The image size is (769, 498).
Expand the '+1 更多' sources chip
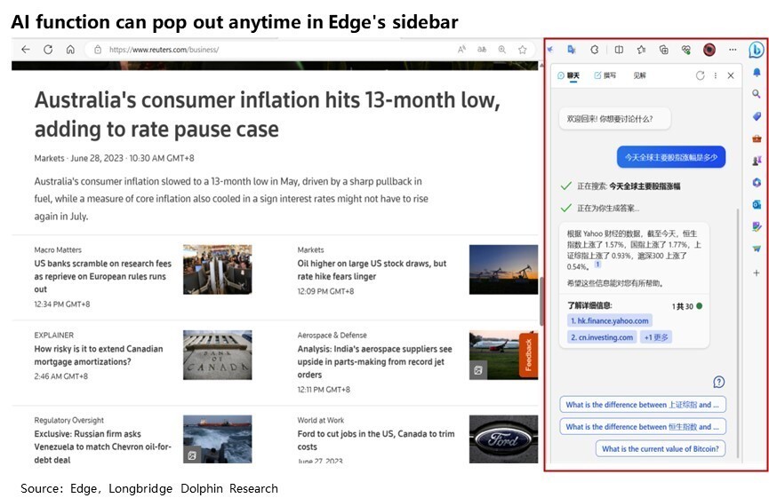click(x=656, y=337)
